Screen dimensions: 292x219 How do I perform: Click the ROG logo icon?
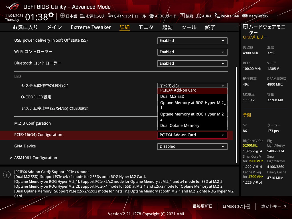tap(12, 6)
